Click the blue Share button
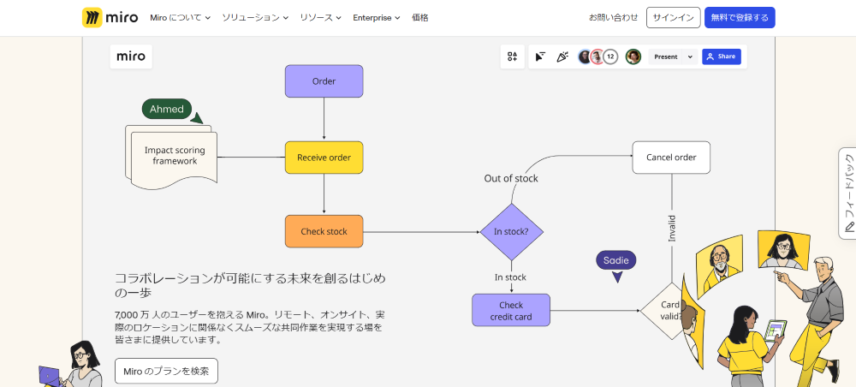Image resolution: width=856 pixels, height=387 pixels. [x=721, y=57]
